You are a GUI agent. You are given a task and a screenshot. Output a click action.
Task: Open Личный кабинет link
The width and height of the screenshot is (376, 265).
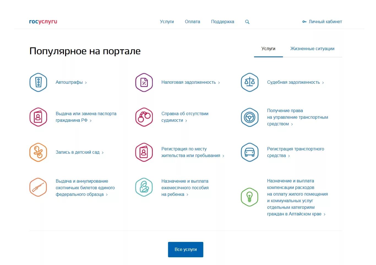[x=325, y=22]
